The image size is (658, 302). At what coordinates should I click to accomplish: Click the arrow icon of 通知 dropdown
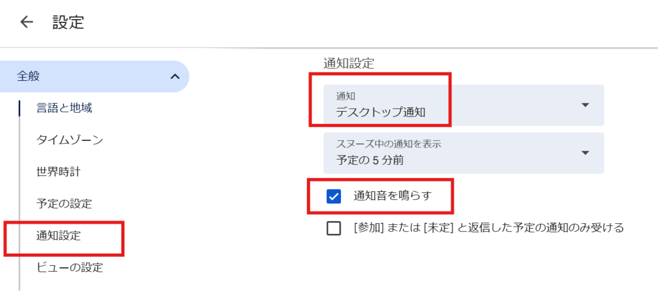point(585,105)
